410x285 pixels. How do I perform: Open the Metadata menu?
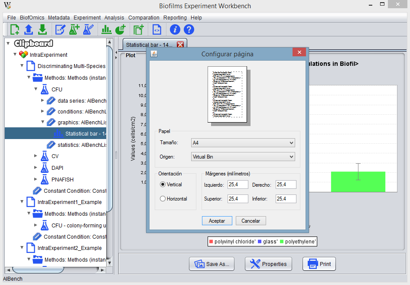click(x=59, y=17)
